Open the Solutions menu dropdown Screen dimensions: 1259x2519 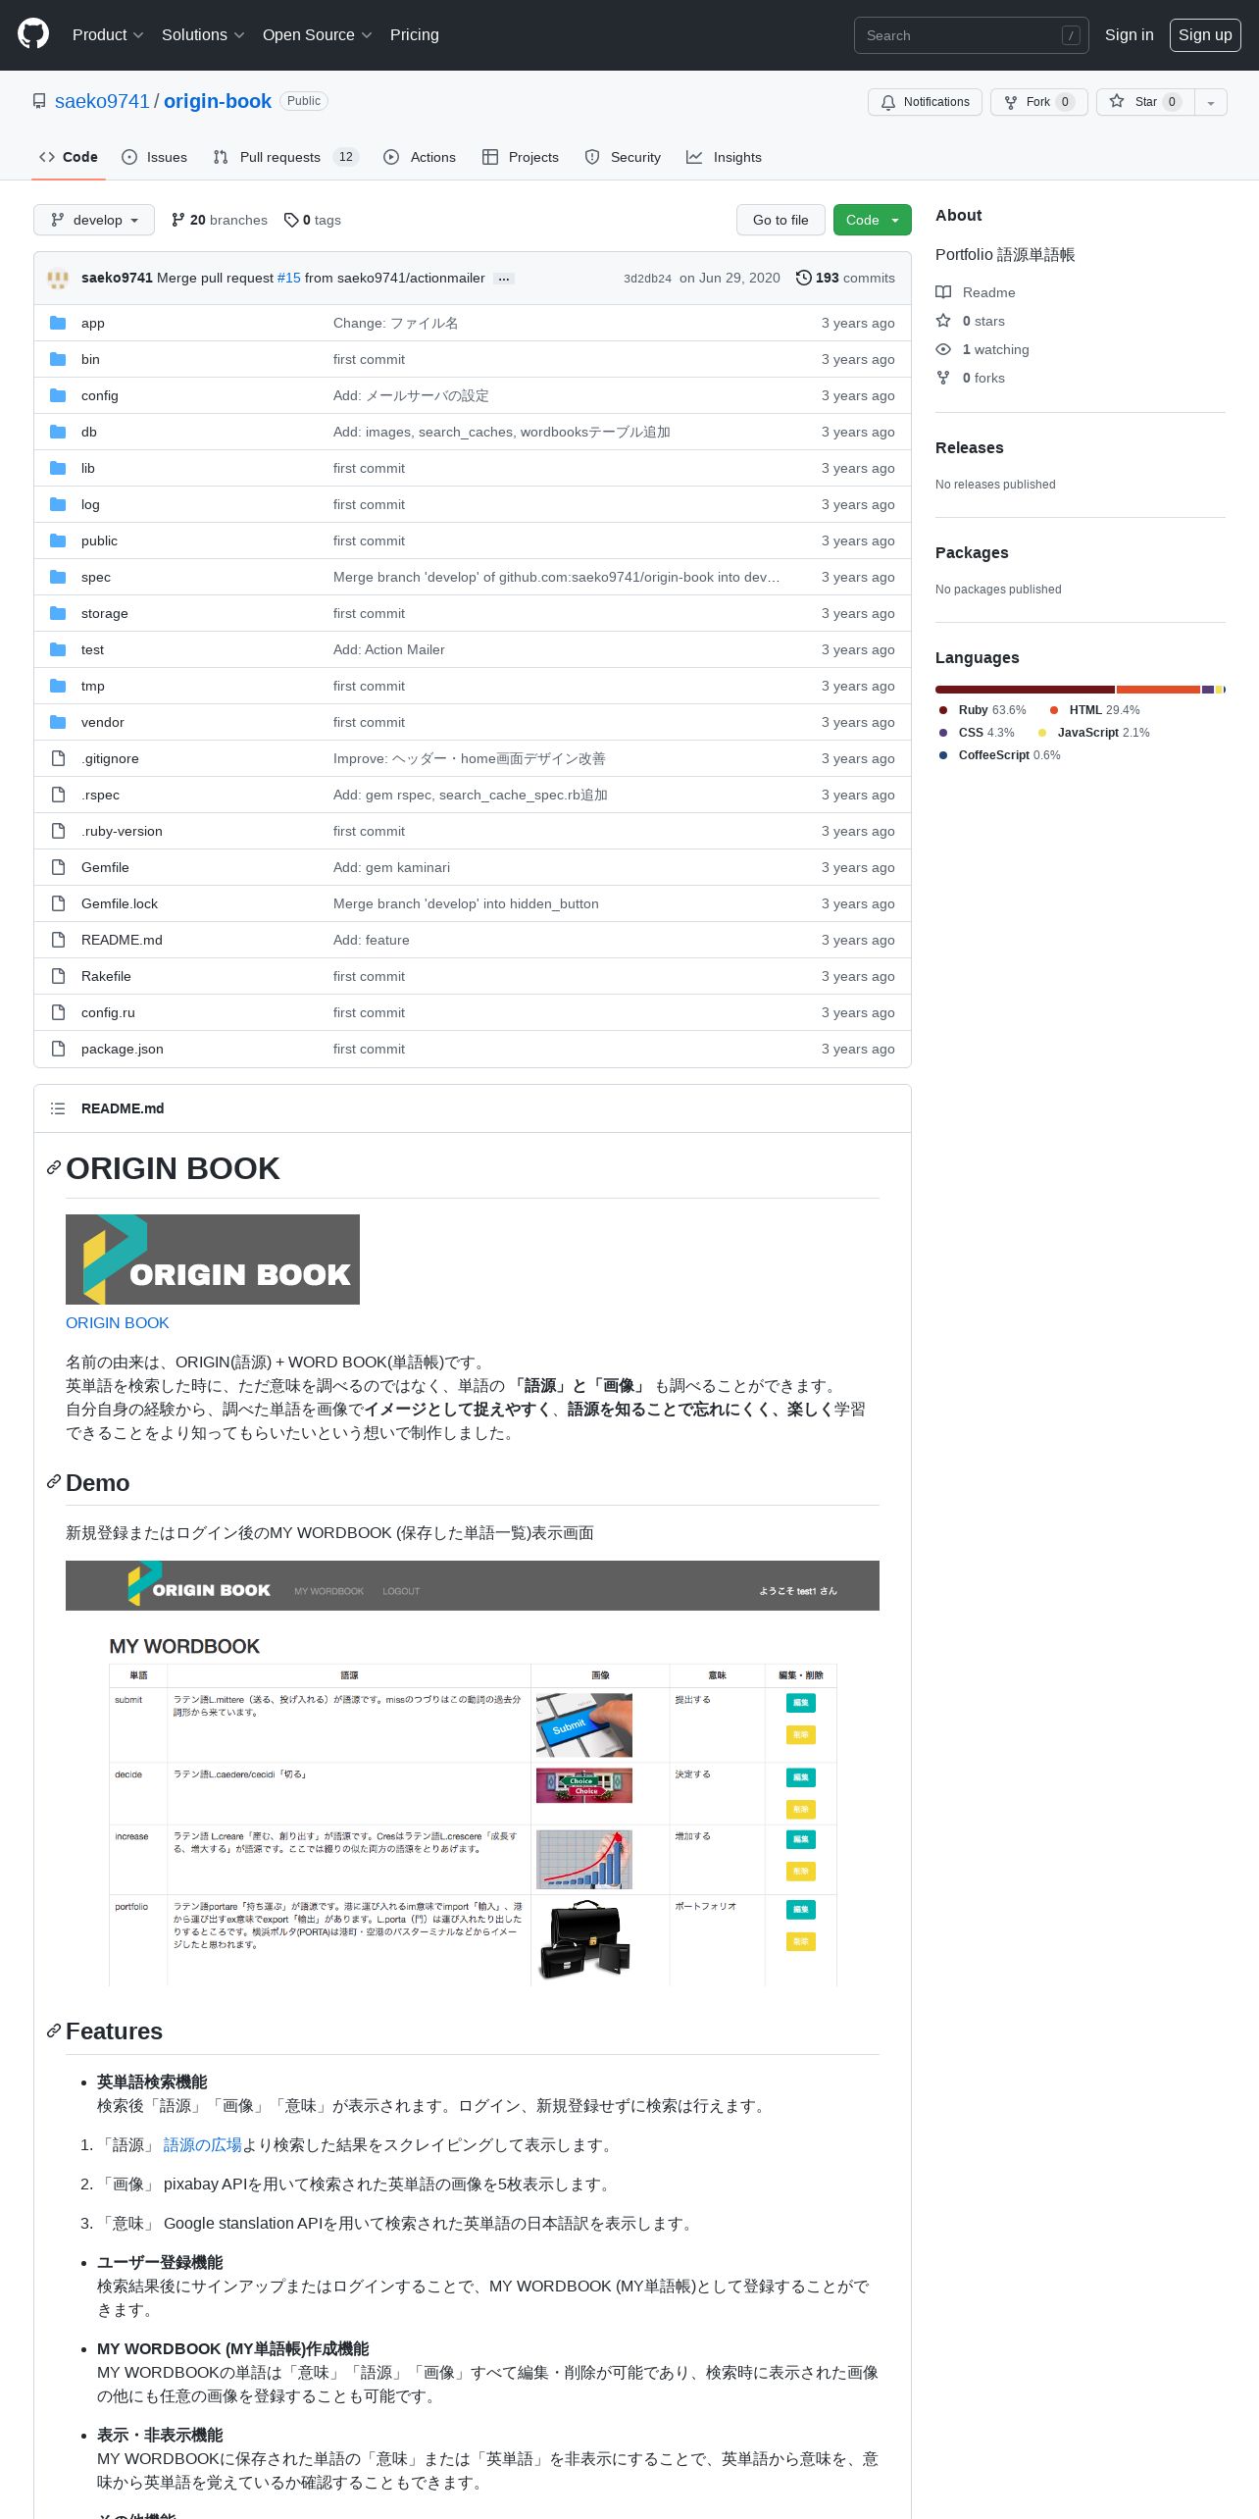(203, 34)
